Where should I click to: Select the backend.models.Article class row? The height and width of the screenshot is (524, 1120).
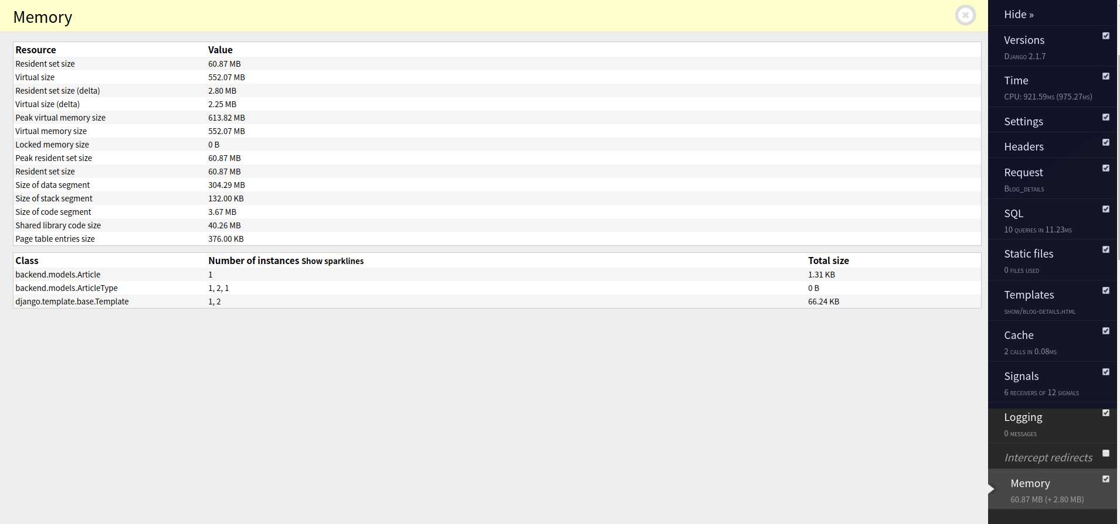[x=497, y=275]
